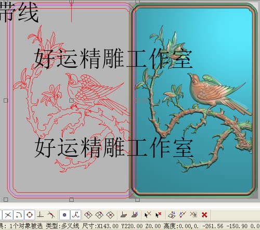
Task: Click the size readout 'Y220.00'
Action: pos(132,226)
